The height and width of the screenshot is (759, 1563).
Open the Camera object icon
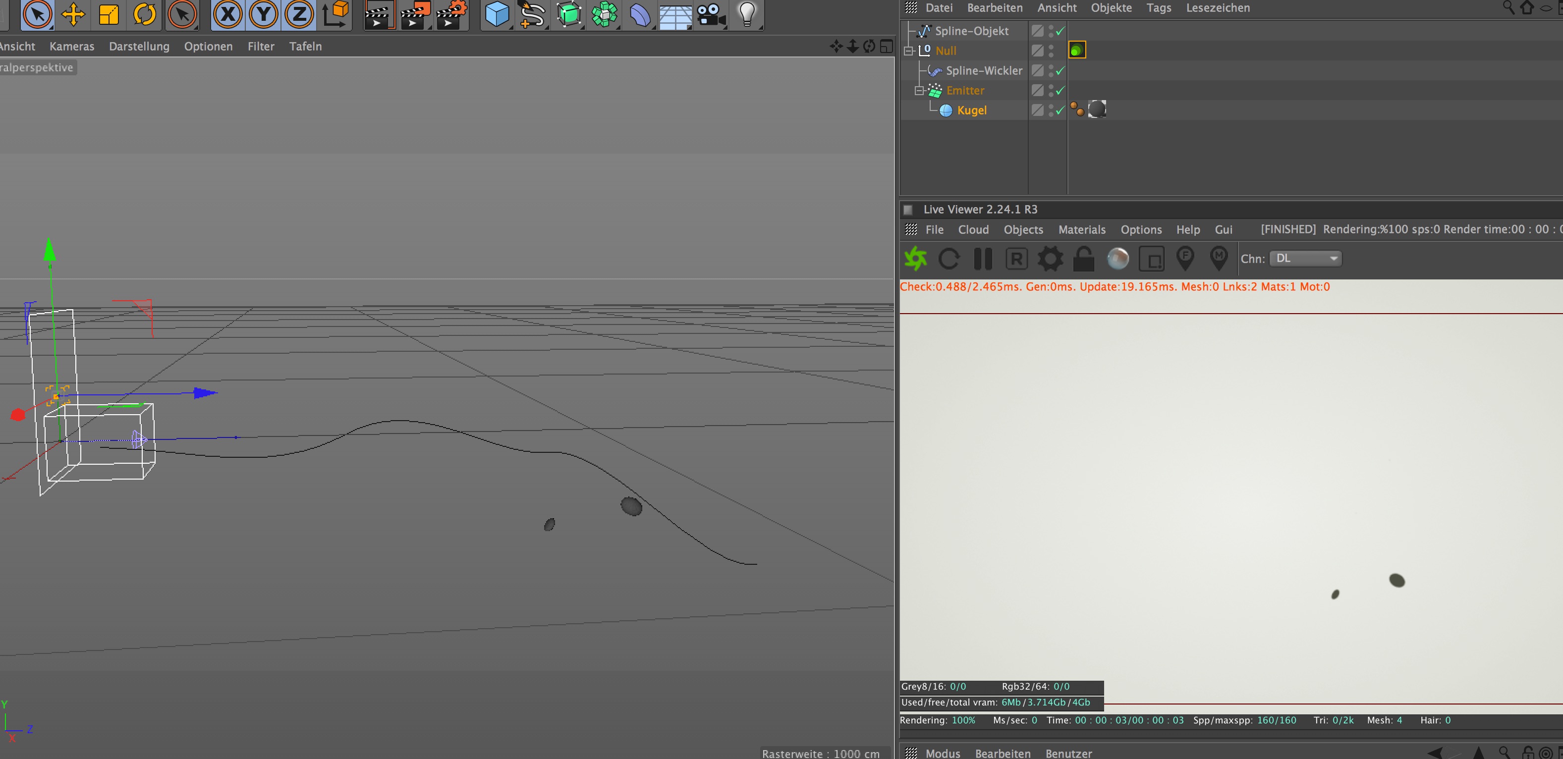[x=711, y=14]
